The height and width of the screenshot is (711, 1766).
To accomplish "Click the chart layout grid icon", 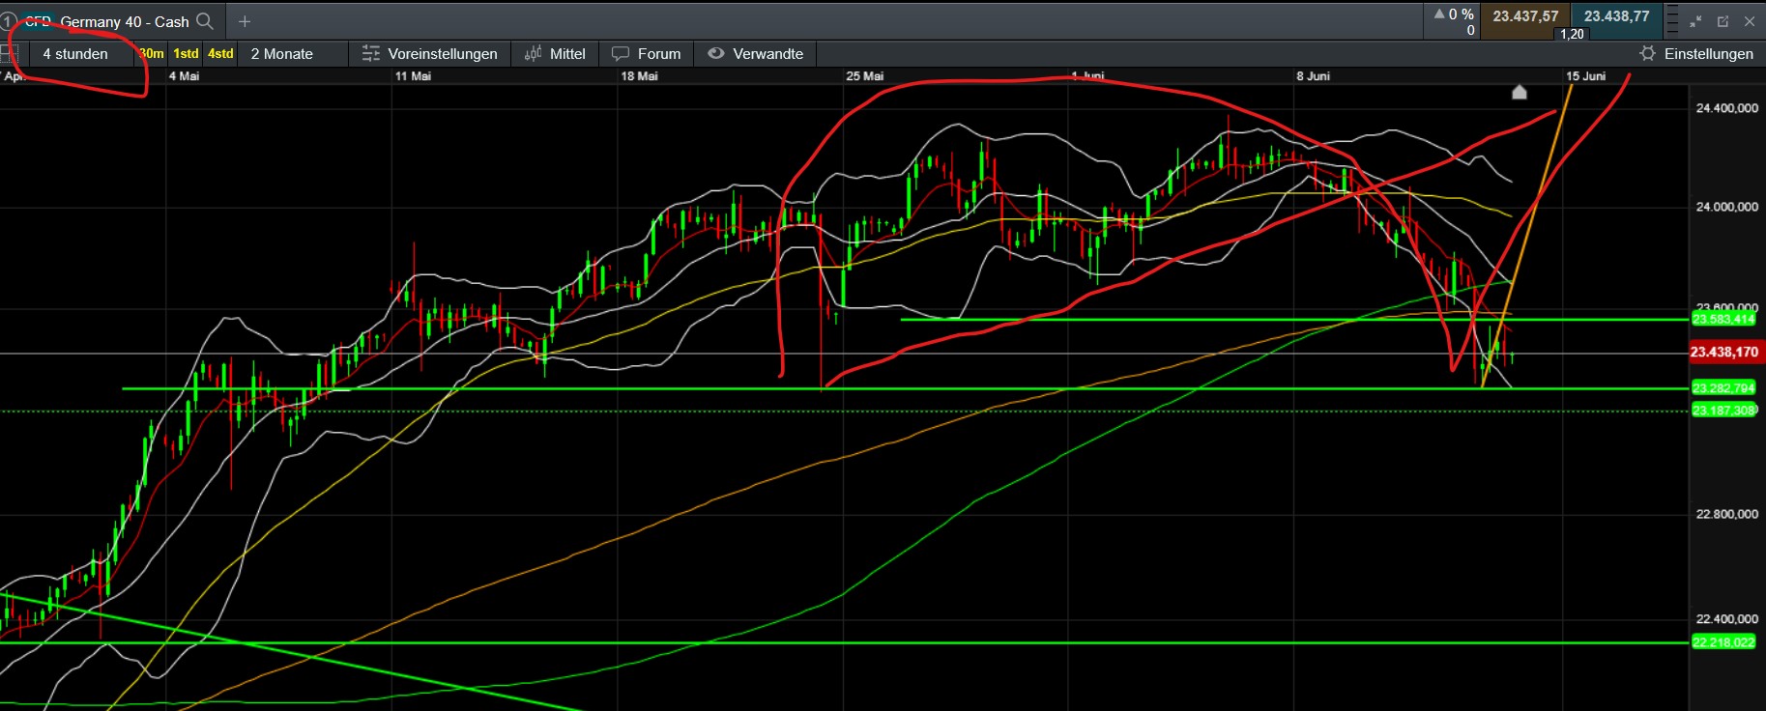I will pos(10,54).
